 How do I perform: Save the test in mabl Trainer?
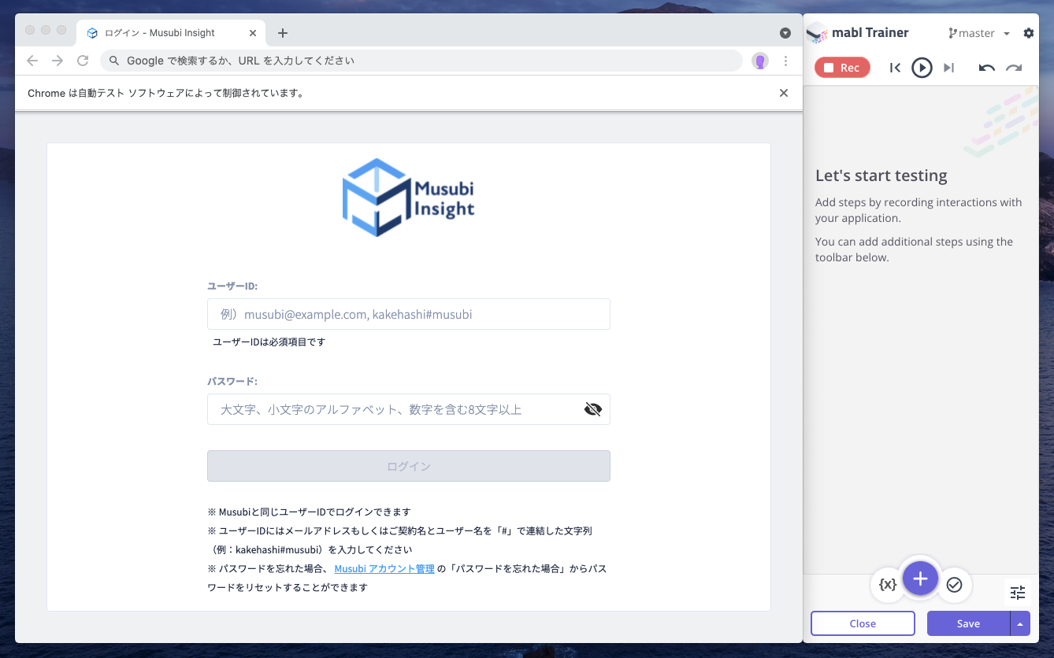968,623
